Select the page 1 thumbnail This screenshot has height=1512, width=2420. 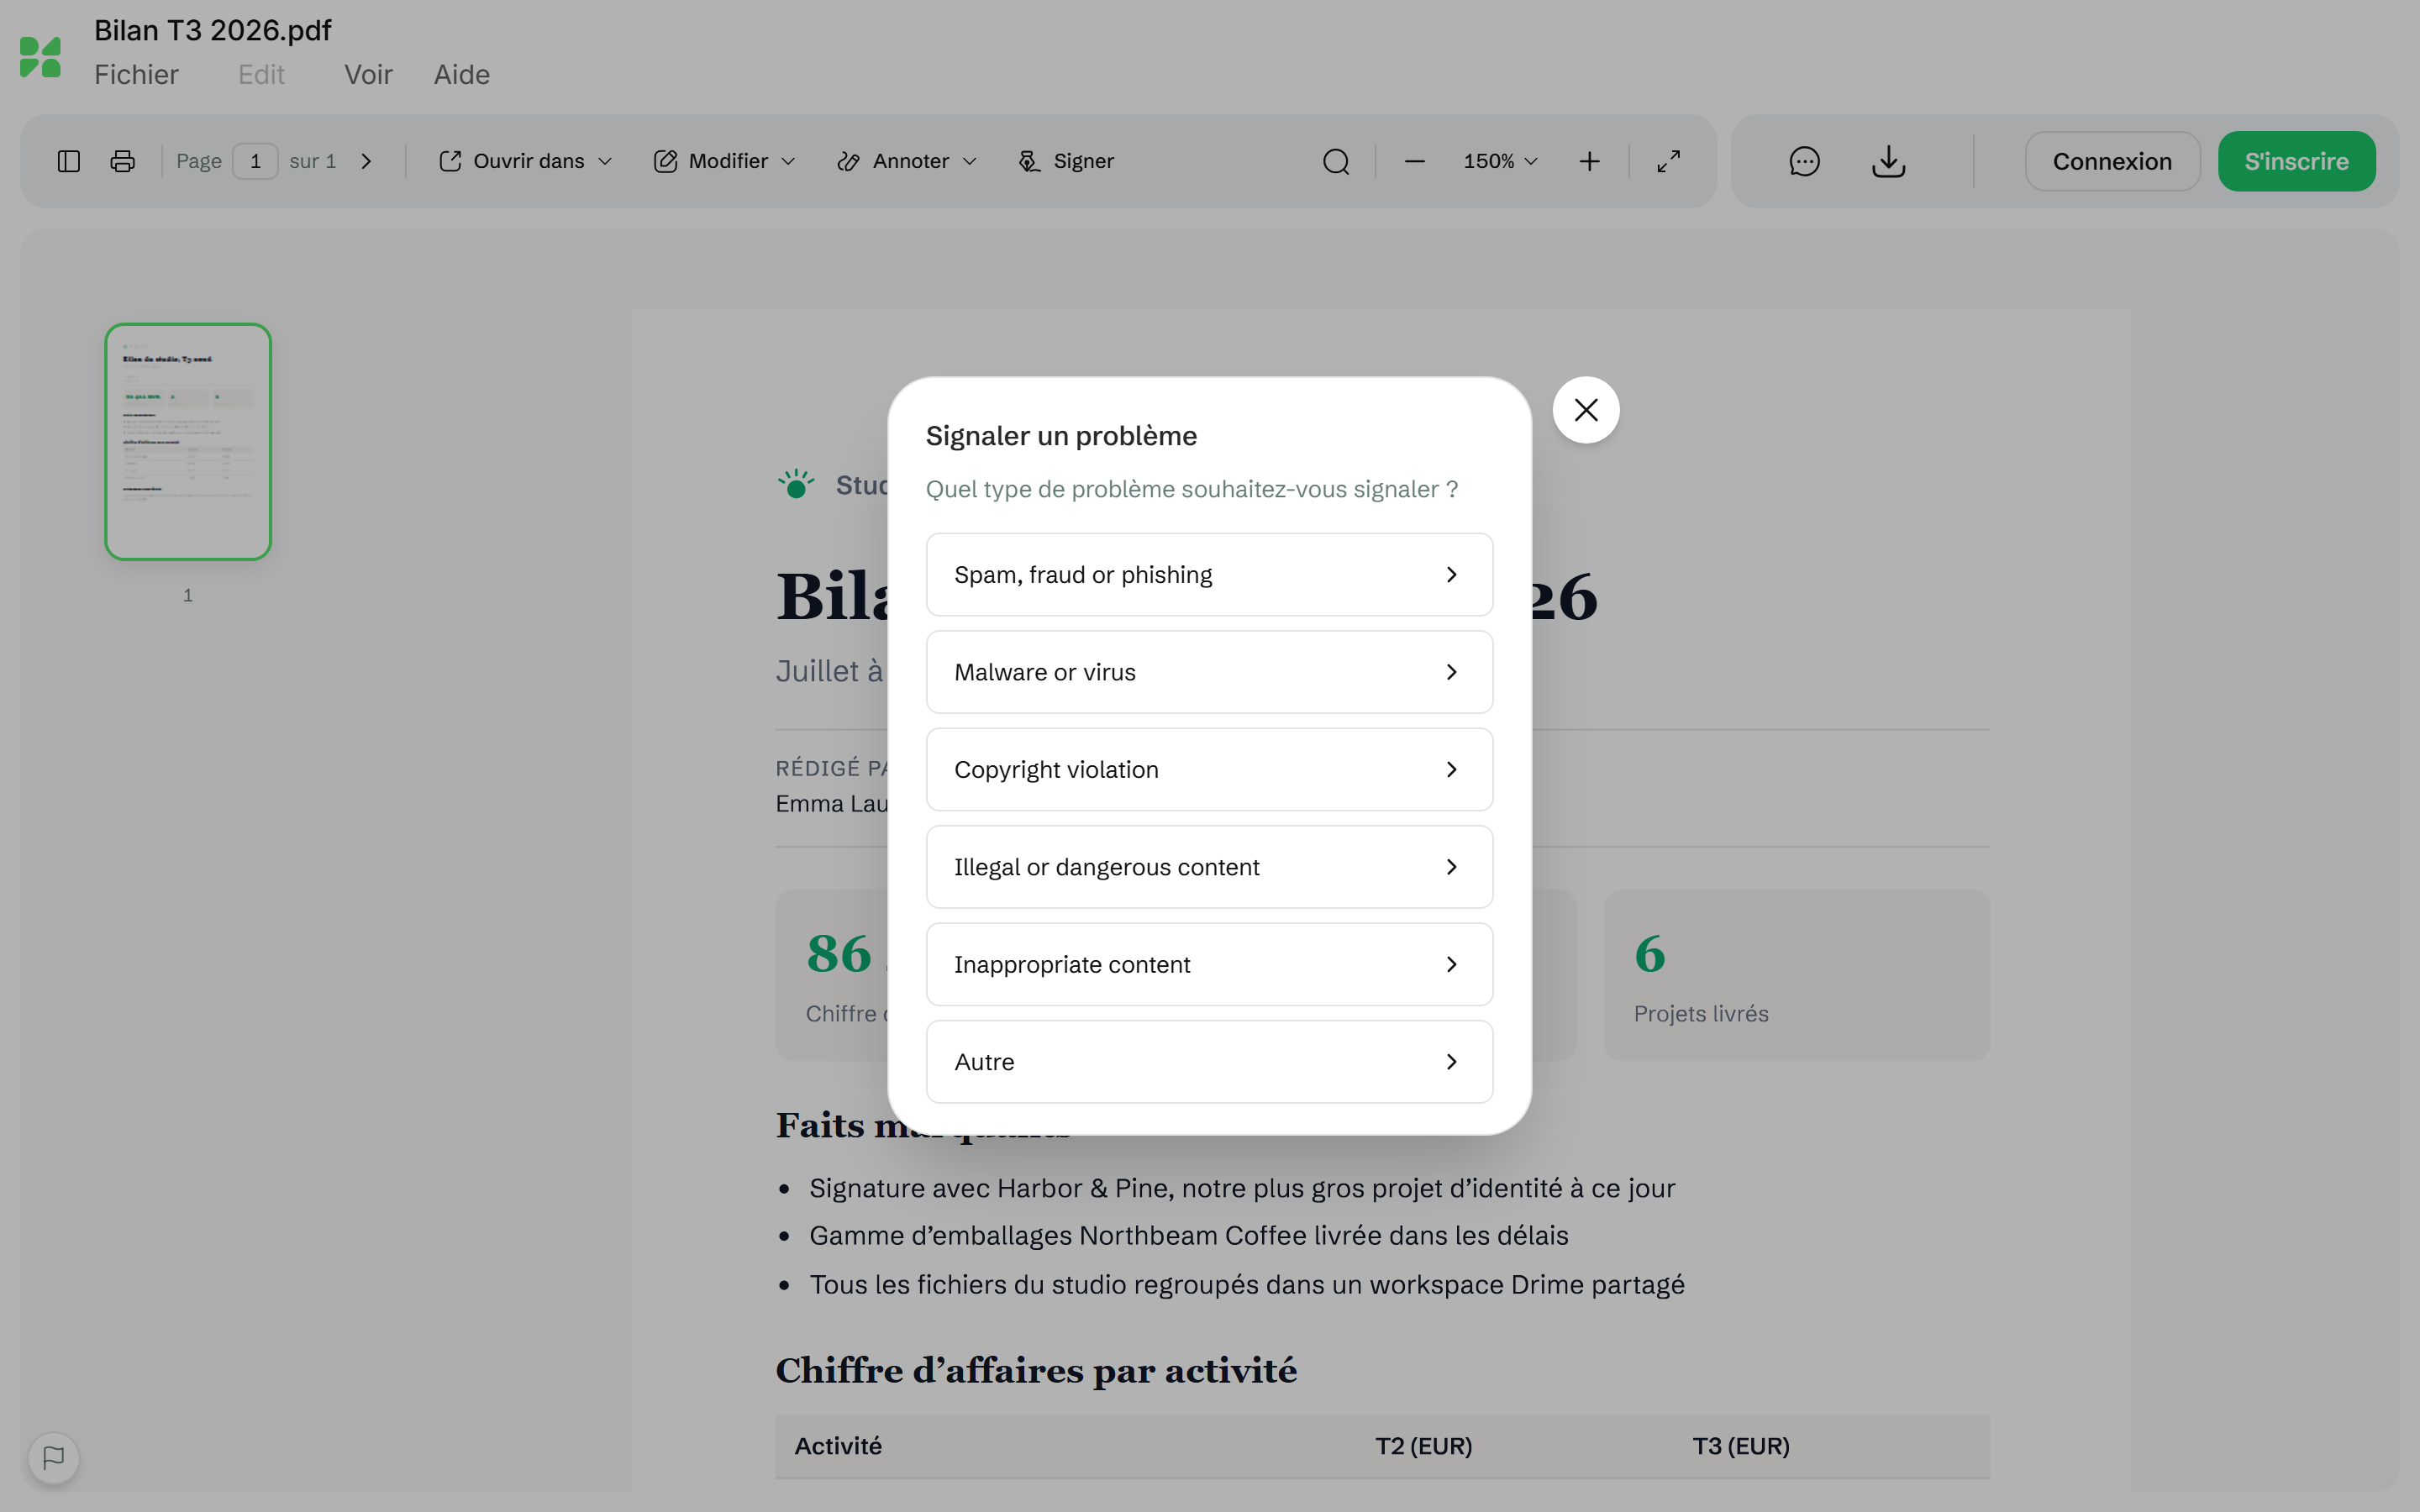(188, 441)
